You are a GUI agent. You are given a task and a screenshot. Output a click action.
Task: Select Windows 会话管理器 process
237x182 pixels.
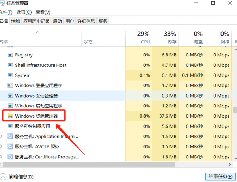click(x=36, y=96)
